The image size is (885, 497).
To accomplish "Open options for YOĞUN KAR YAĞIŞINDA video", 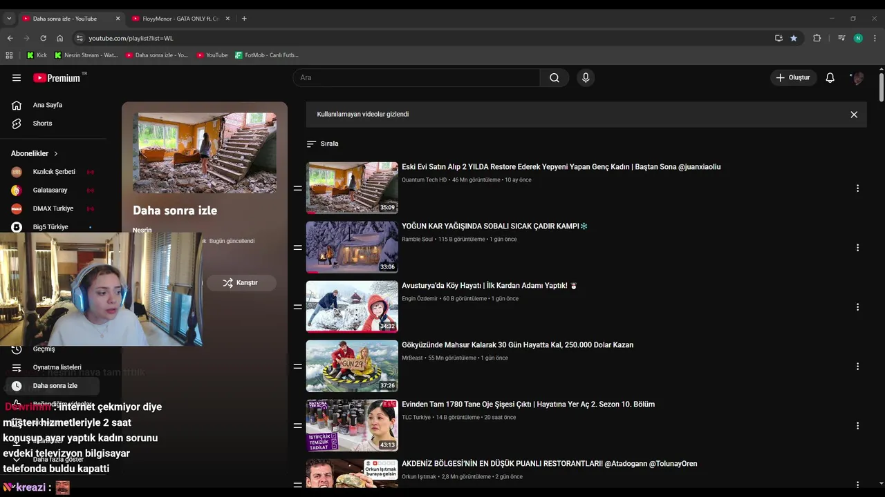I will pos(857,248).
